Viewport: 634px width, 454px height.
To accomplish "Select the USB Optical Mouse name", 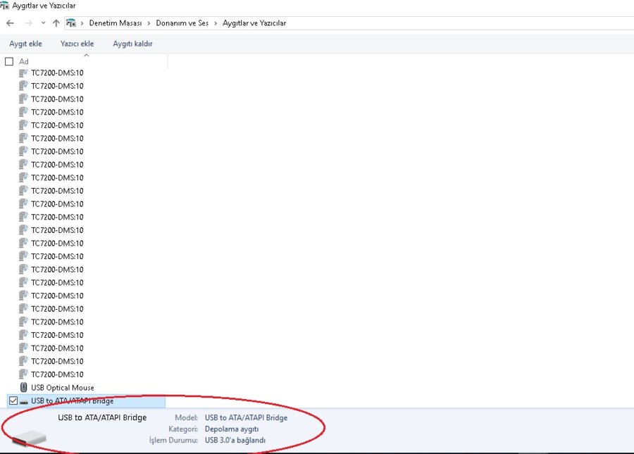I will (x=63, y=387).
